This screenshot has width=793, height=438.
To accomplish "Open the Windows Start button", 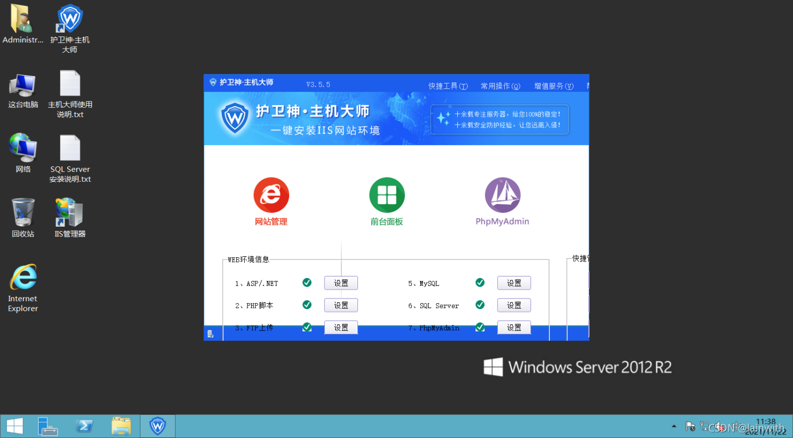I will pyautogui.click(x=15, y=426).
